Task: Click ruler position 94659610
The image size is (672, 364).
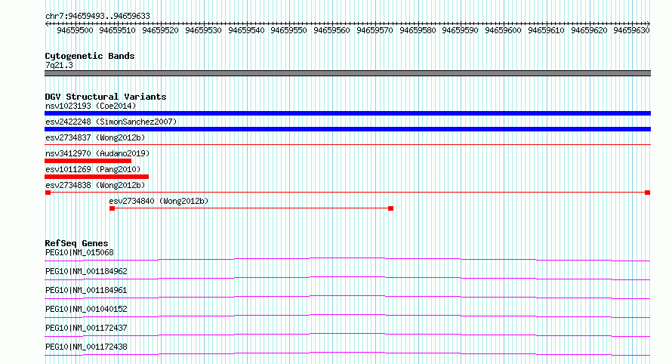Action: tap(546, 30)
